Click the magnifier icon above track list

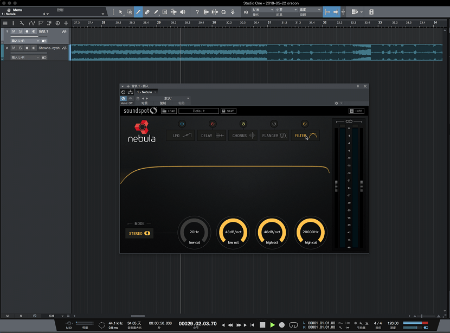click(22, 23)
